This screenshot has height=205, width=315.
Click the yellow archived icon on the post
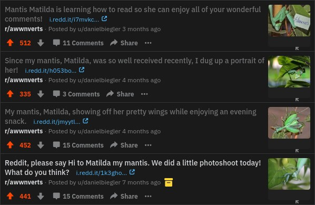click(x=169, y=182)
